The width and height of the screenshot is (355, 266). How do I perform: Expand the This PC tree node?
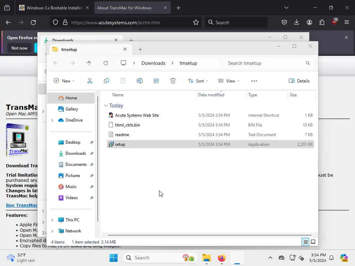[52, 220]
